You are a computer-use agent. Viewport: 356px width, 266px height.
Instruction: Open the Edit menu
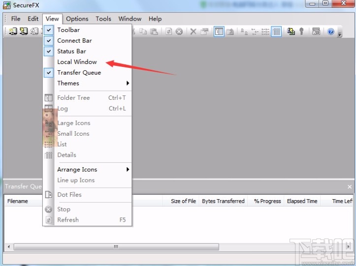[x=33, y=19]
